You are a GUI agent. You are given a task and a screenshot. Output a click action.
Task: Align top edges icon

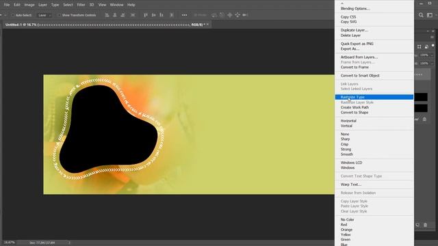[146, 15]
